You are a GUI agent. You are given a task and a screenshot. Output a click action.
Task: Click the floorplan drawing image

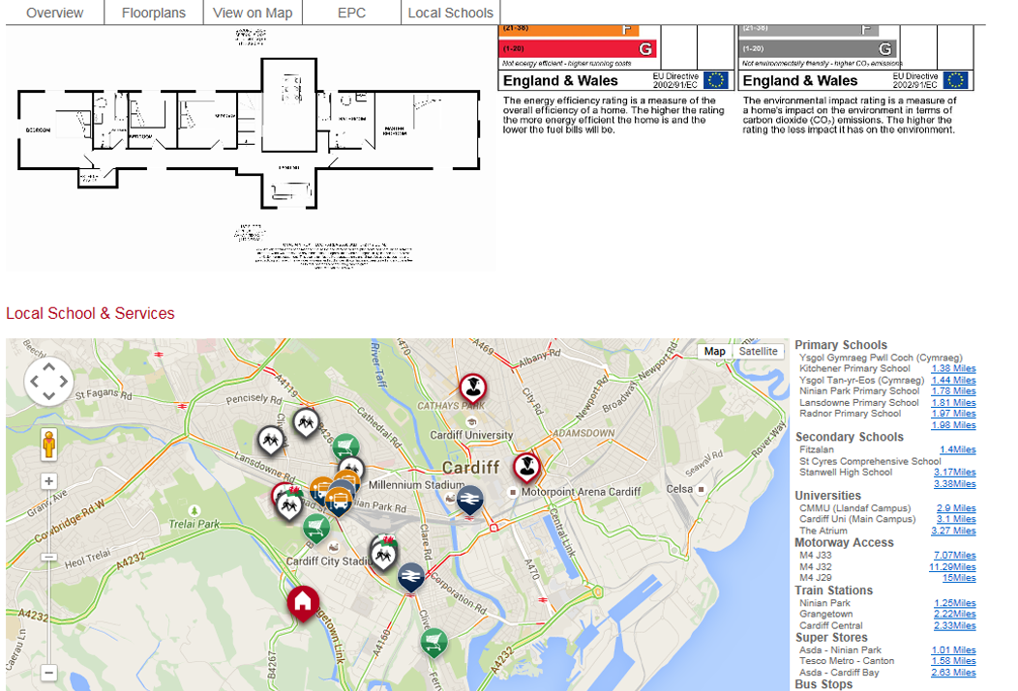point(250,149)
